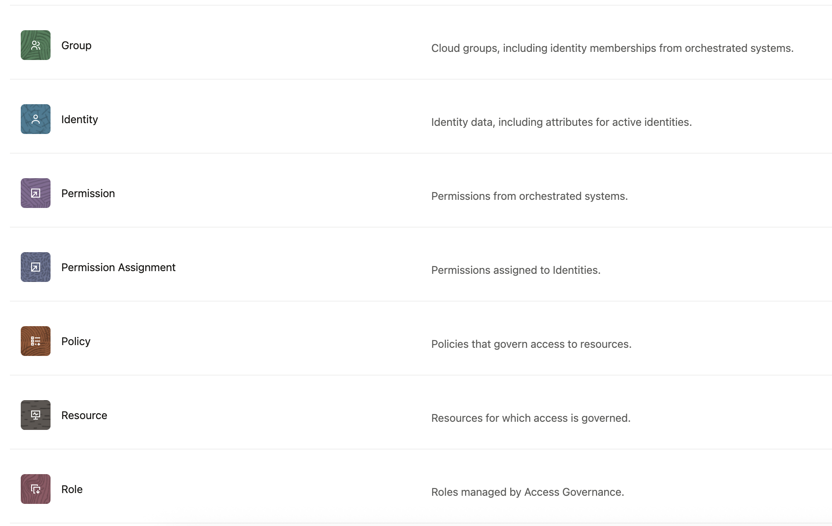Click the purple Permission icon
This screenshot has height=526, width=832.
click(36, 193)
